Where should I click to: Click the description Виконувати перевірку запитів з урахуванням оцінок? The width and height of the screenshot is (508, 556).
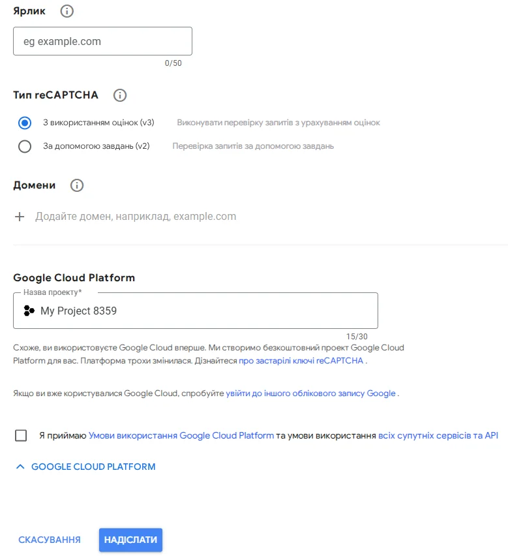[278, 123]
